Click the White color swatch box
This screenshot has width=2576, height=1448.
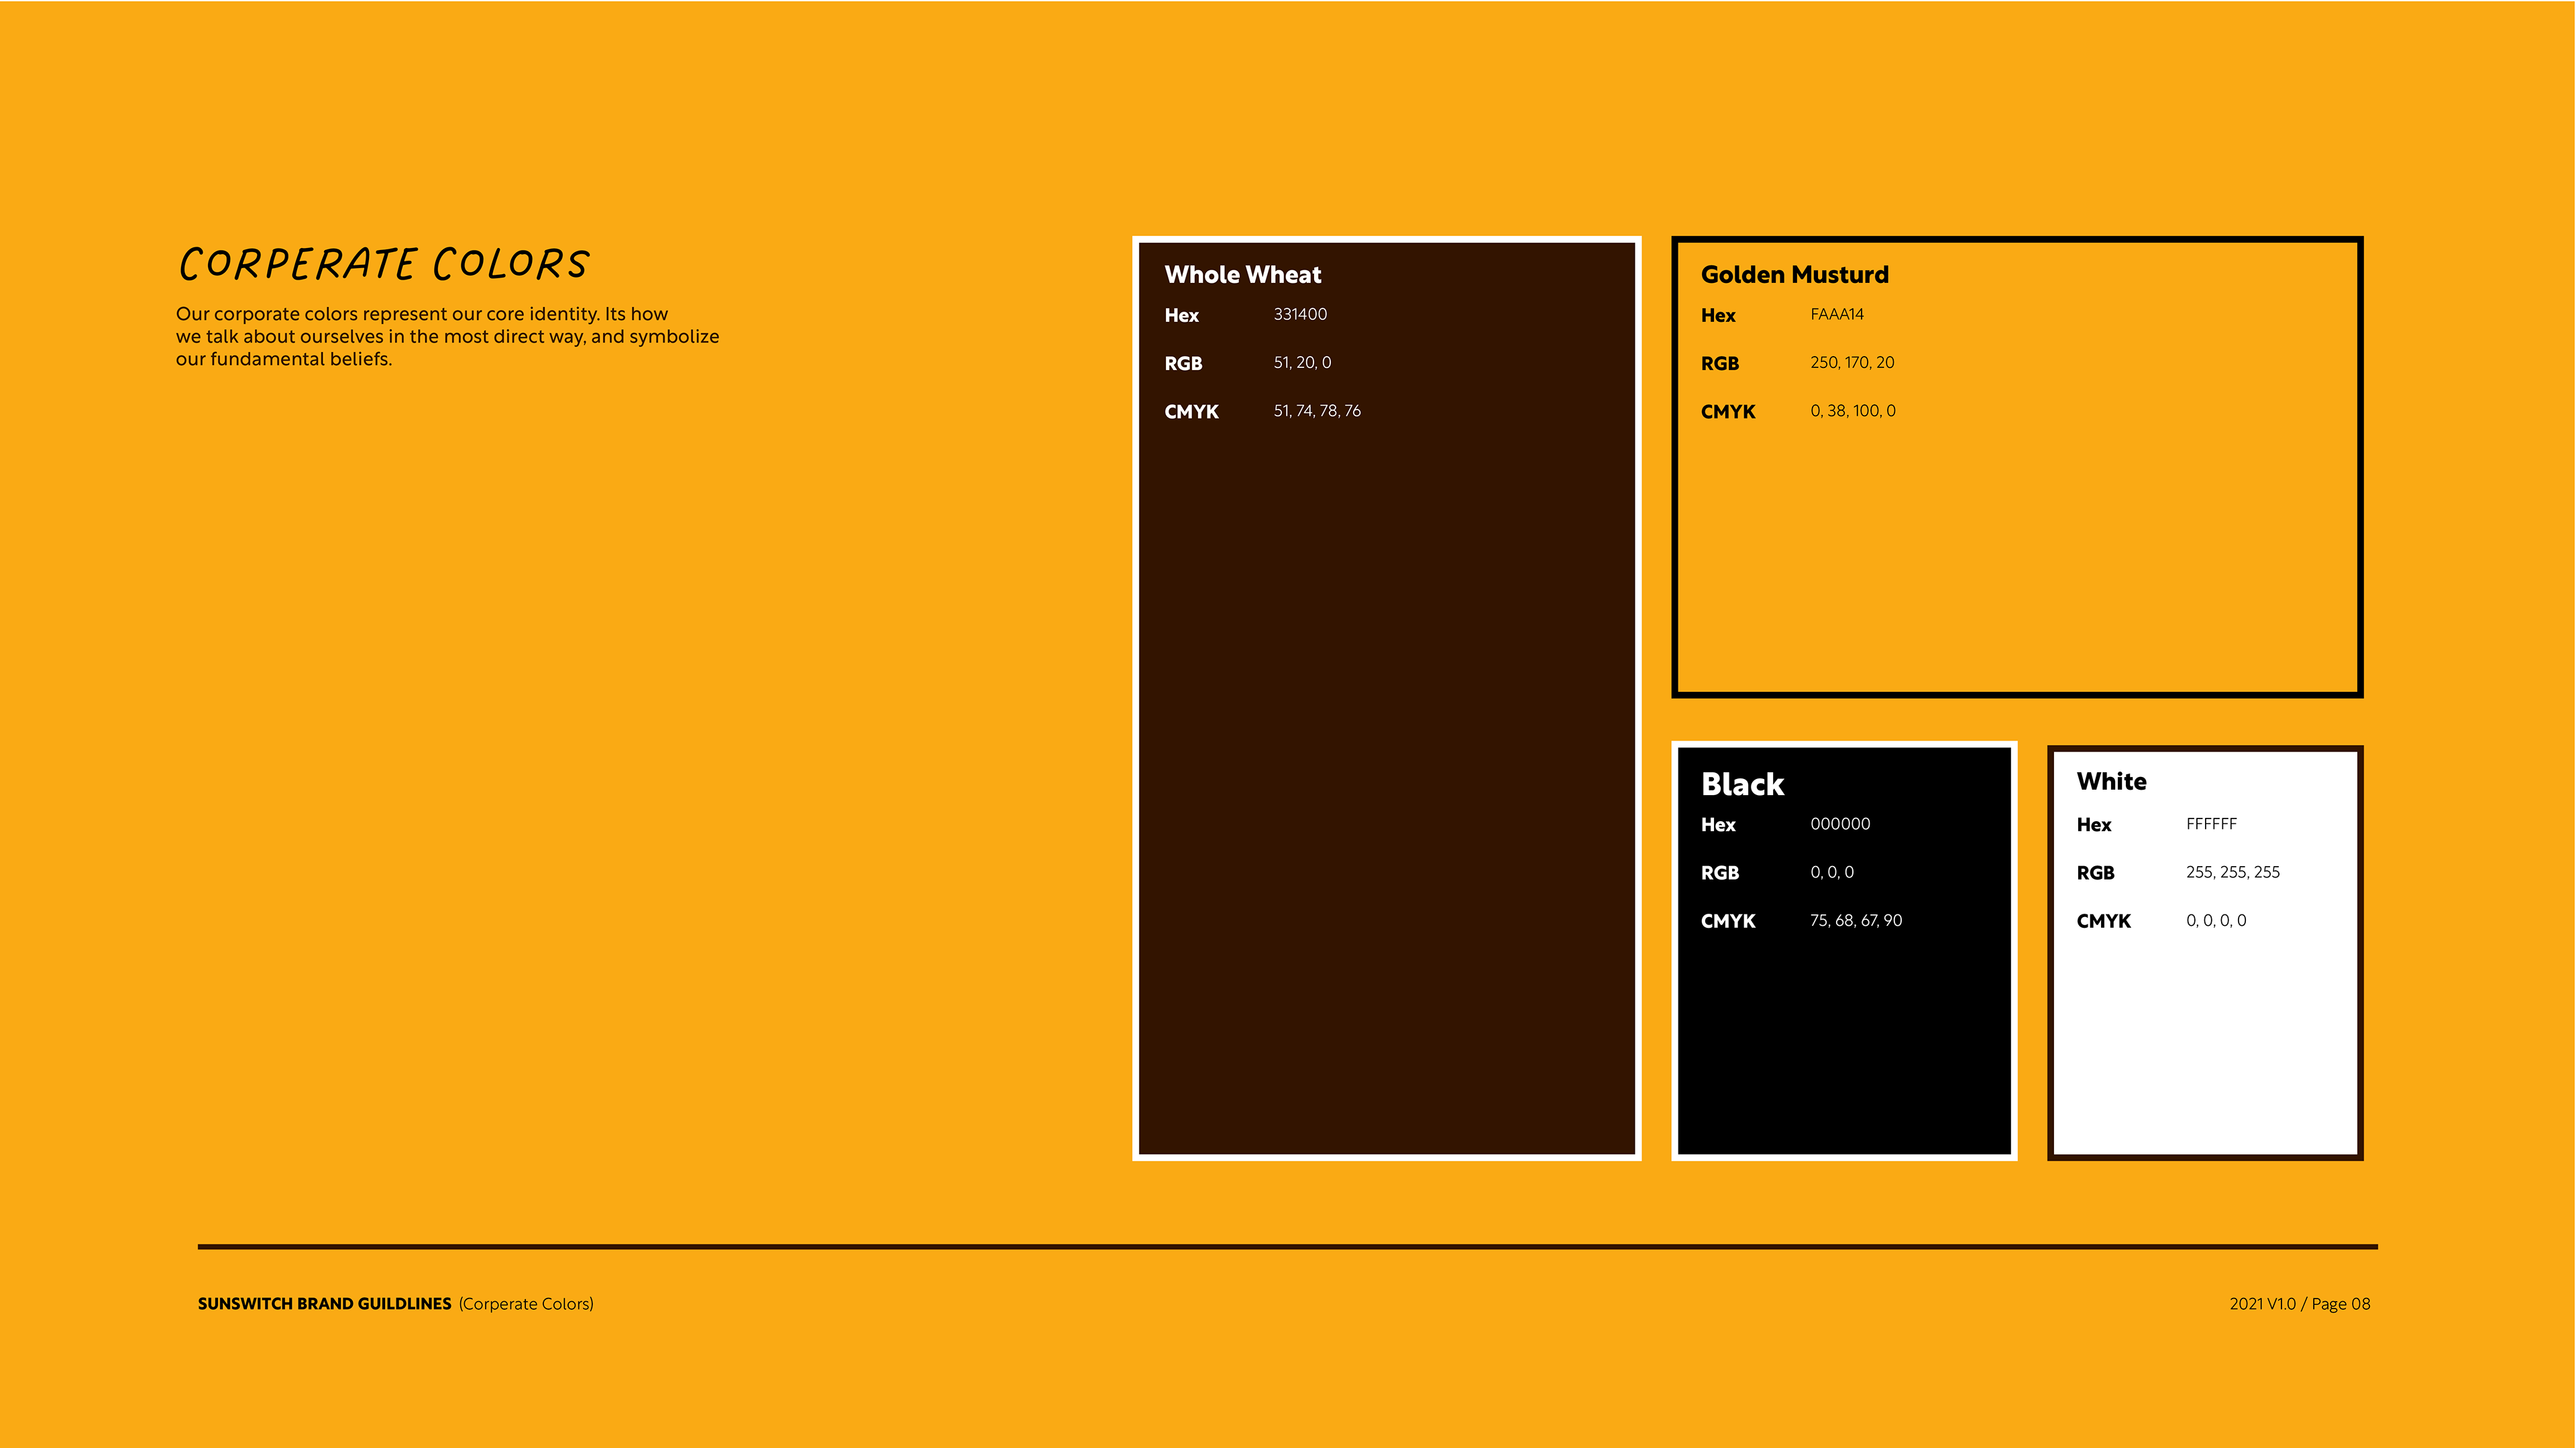pyautogui.click(x=2204, y=1039)
